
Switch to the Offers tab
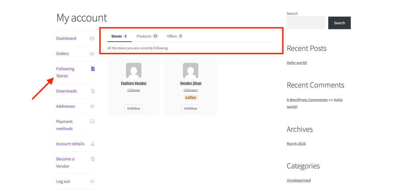[x=175, y=36]
